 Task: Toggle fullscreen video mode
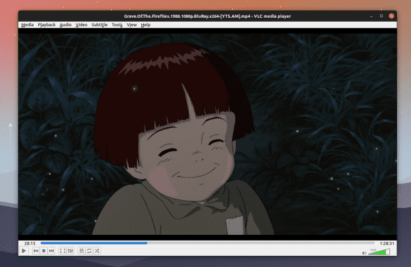[x=62, y=251]
